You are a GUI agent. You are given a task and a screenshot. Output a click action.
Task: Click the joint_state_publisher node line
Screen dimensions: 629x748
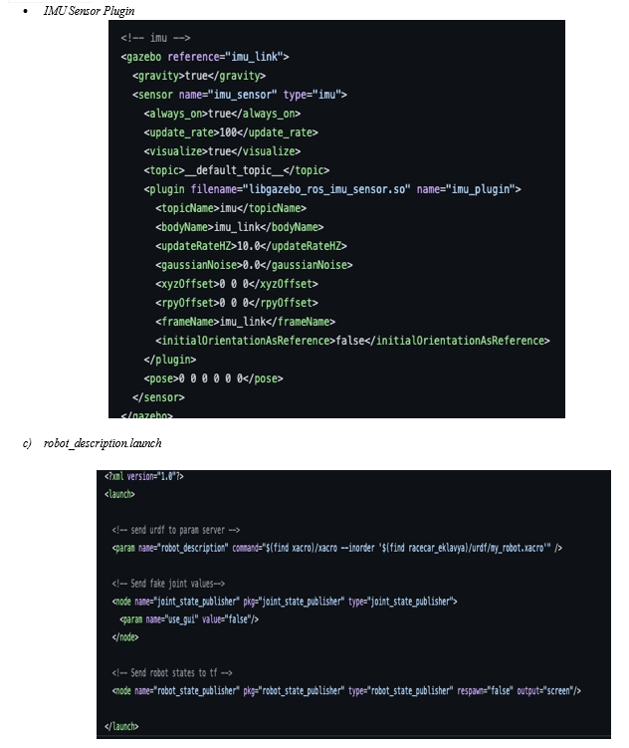pyautogui.click(x=285, y=601)
